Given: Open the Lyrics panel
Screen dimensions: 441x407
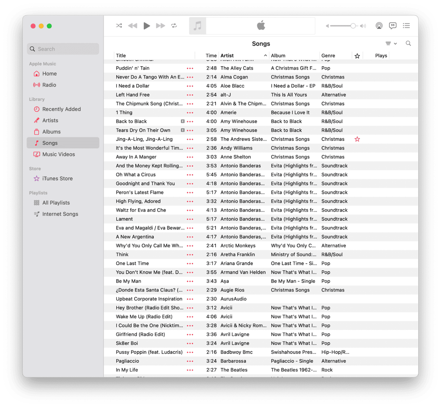Looking at the screenshot, I should pyautogui.click(x=393, y=26).
